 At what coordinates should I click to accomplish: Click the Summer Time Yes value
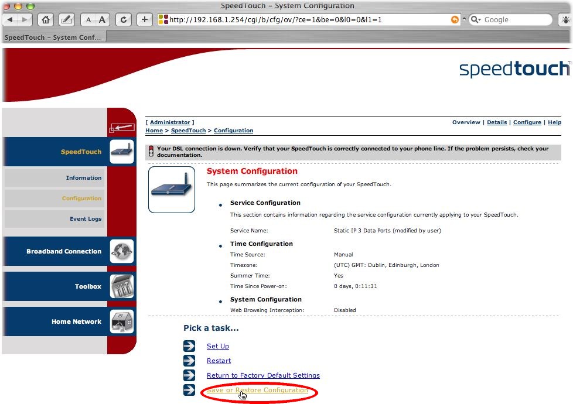click(x=339, y=276)
